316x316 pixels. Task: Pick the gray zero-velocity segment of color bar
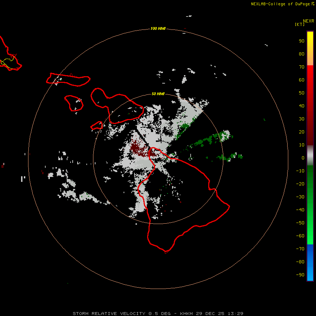[x=310, y=156]
